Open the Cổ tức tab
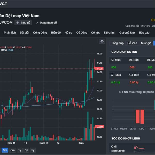 [95, 33]
